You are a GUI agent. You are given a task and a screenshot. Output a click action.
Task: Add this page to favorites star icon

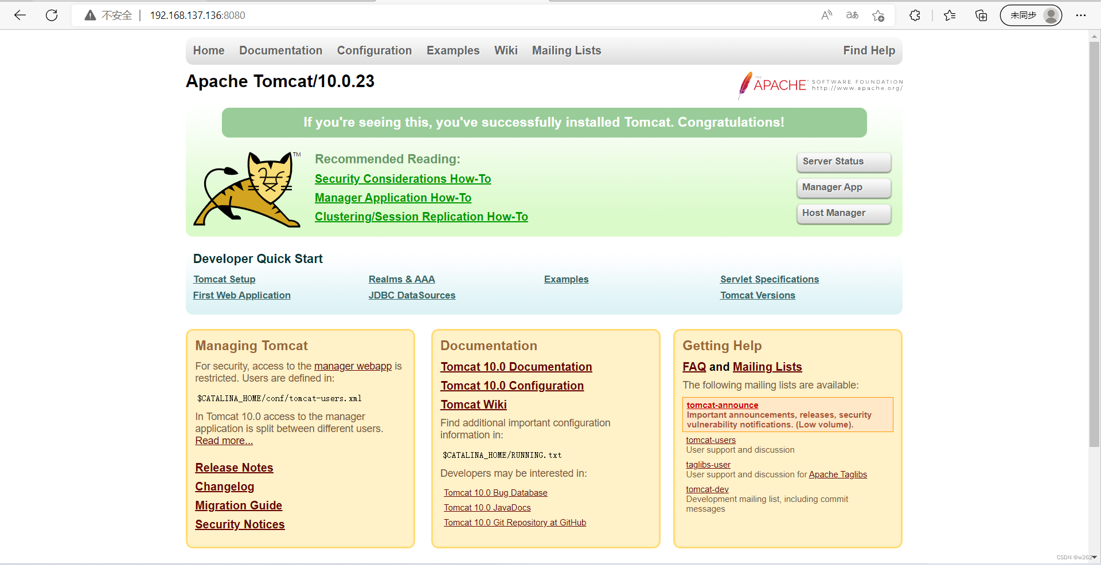coord(878,15)
